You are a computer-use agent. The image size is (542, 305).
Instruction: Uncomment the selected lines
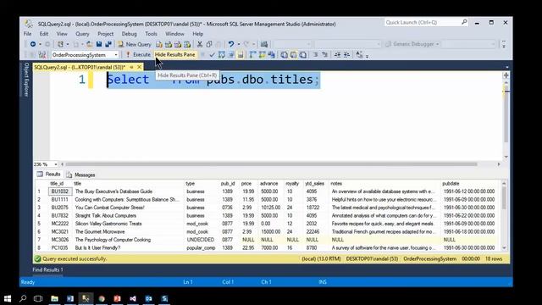pyautogui.click(x=325, y=54)
